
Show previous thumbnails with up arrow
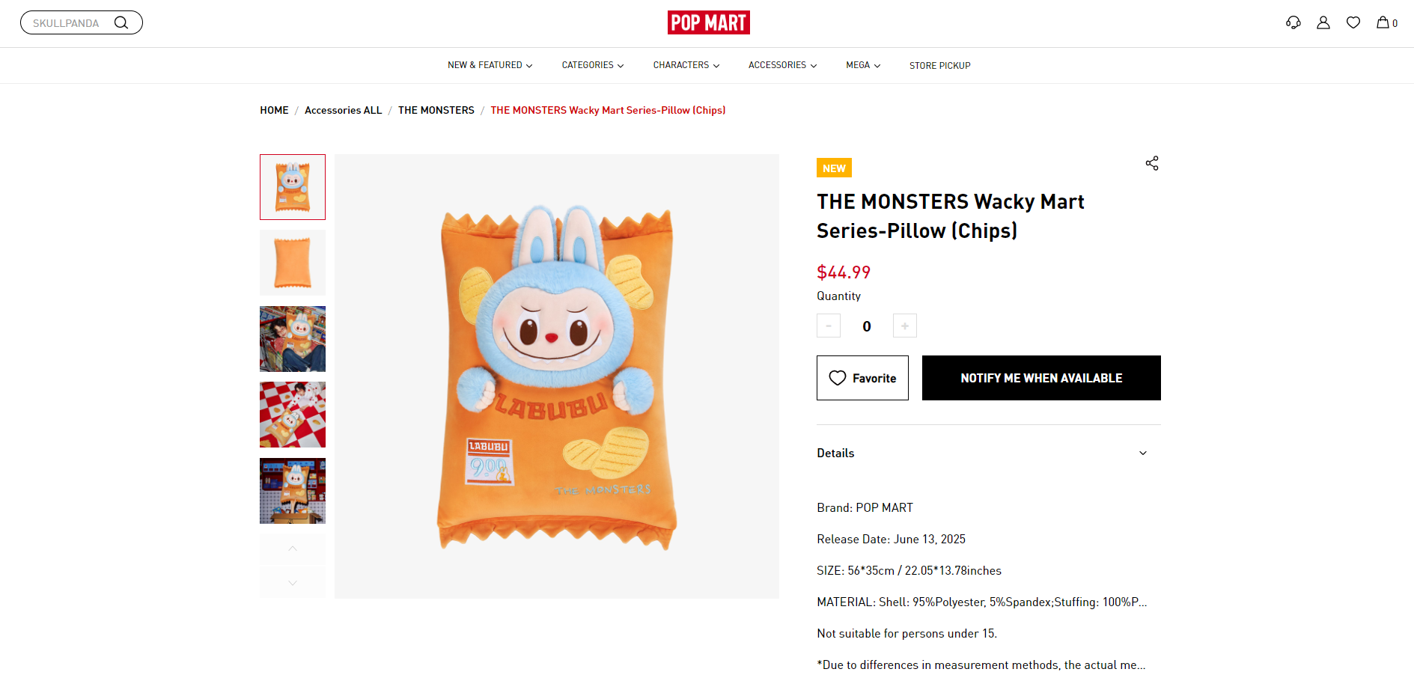[x=293, y=549]
